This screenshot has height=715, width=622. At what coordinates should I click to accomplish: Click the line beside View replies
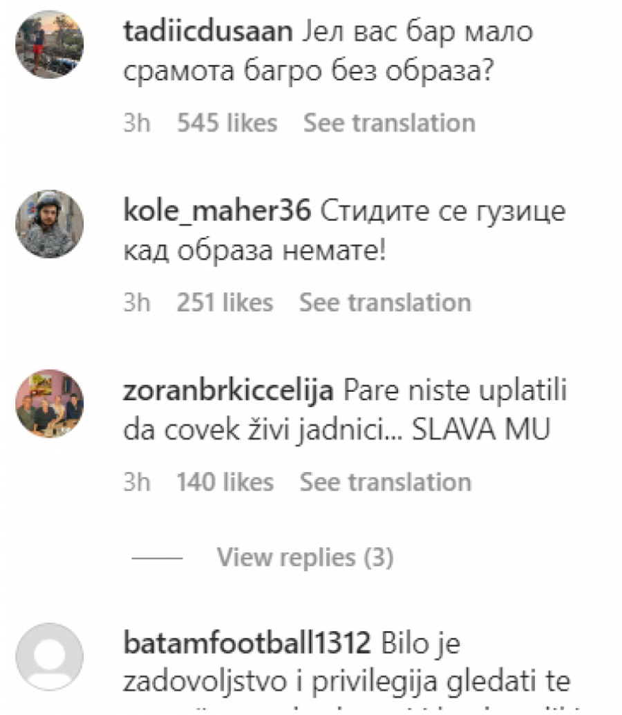(x=157, y=558)
